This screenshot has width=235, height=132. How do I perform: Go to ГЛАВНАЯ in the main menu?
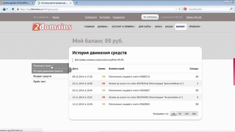pos(89,27)
